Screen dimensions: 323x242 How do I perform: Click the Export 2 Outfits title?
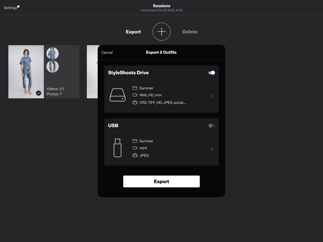pos(161,52)
